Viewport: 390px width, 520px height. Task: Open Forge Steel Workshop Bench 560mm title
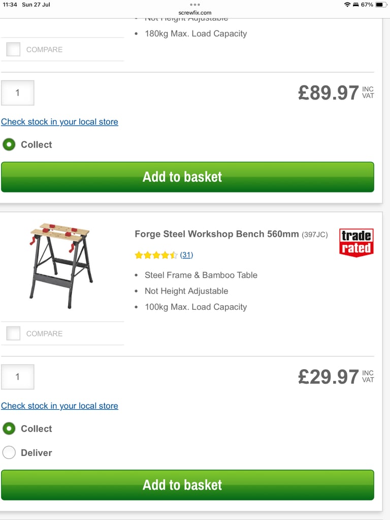[x=216, y=234]
